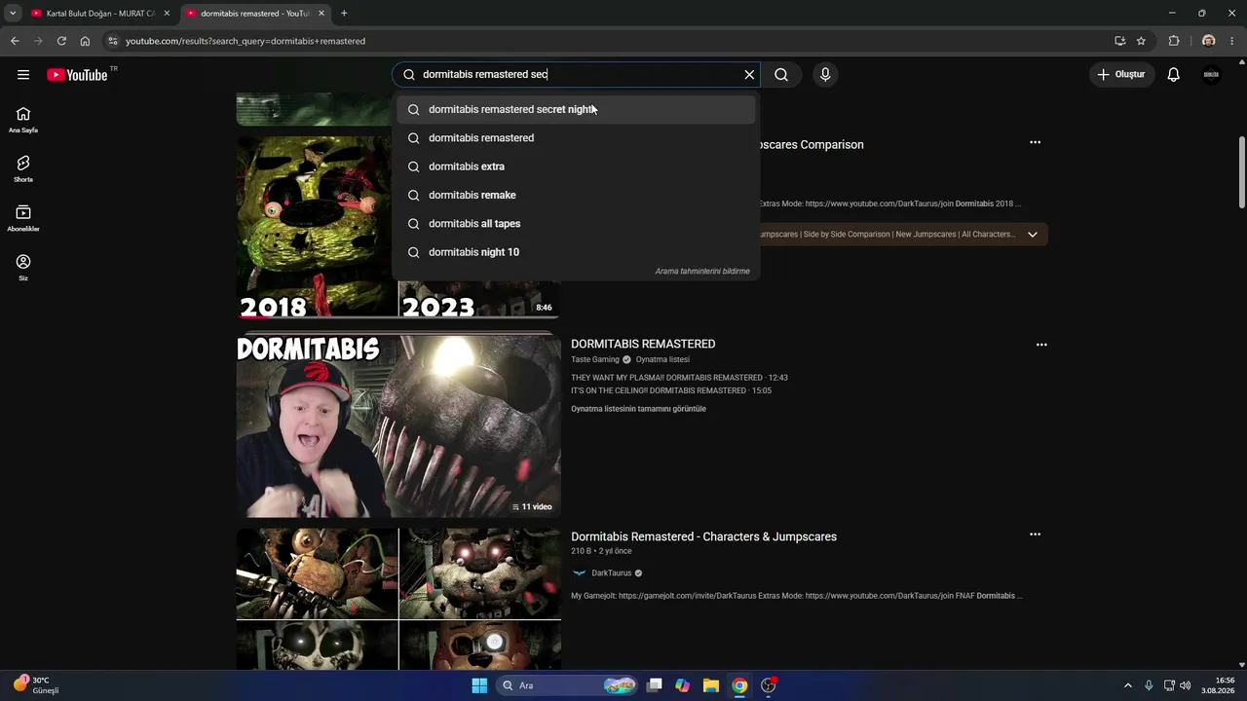This screenshot has height=701, width=1247.
Task: Choose suggestion 'dormitabis remastered'
Action: click(x=576, y=138)
